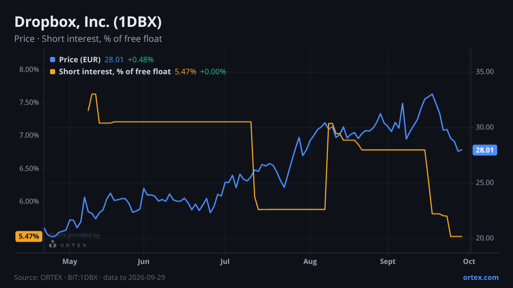Click the Dropbox, Inc. (1DBX) title
This screenshot has width=513, height=288.
pos(88,22)
